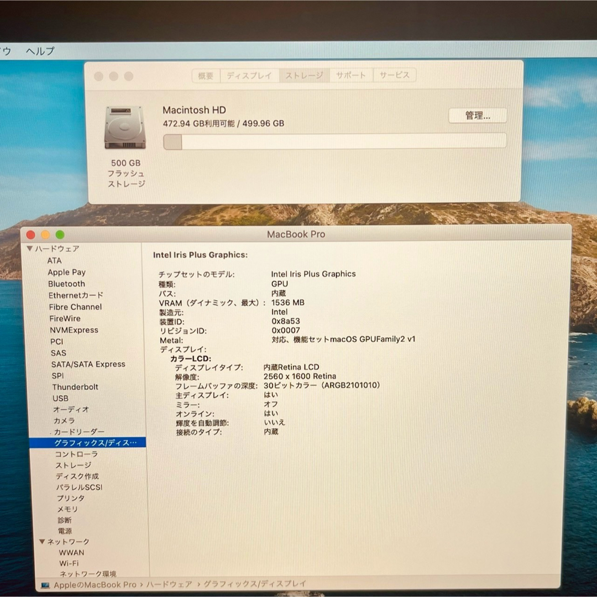Screen dimensions: 597x597
Task: Click the 内蔵Retina LCD display type value
Action: (x=291, y=367)
